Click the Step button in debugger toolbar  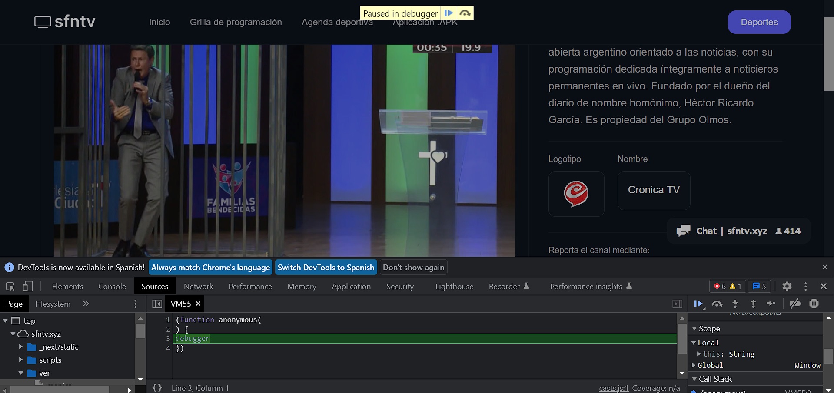pos(771,304)
